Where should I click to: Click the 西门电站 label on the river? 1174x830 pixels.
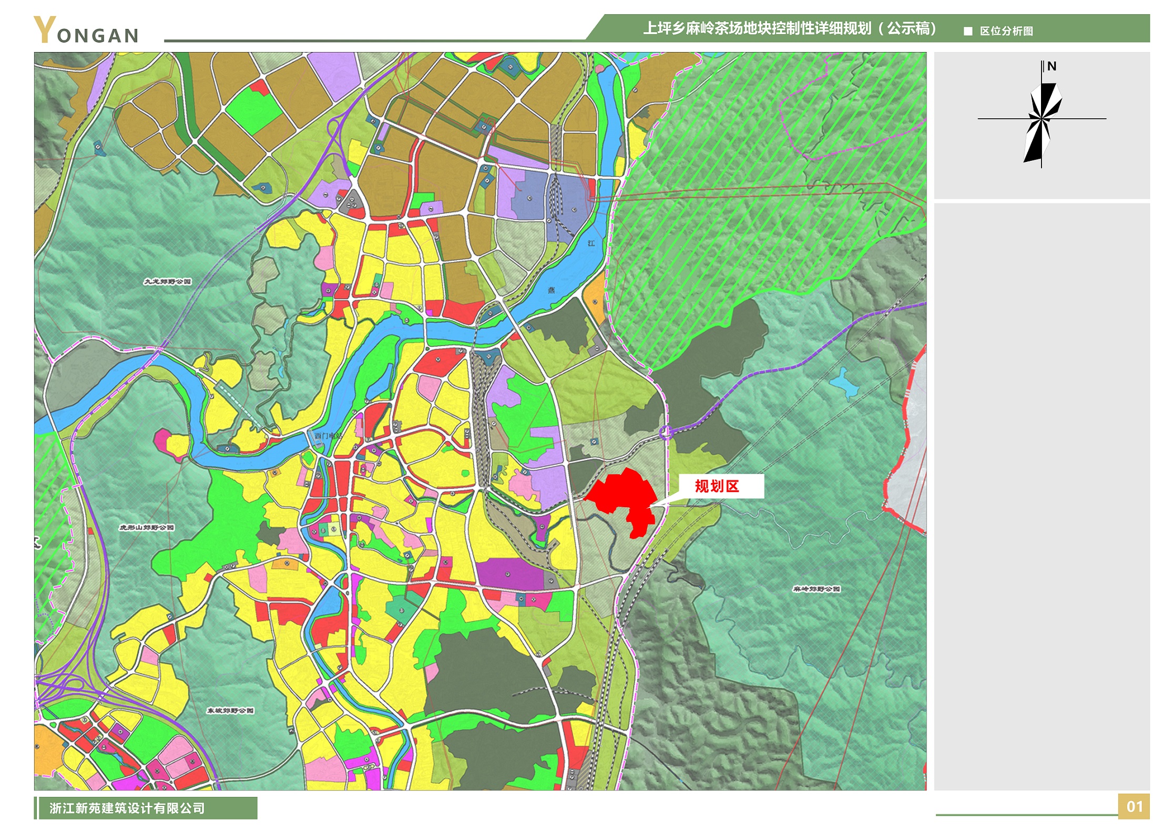coord(328,436)
